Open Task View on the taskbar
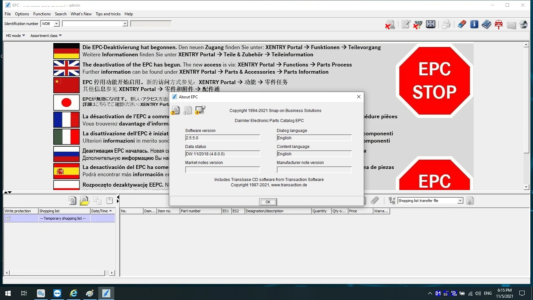 pos(24,293)
